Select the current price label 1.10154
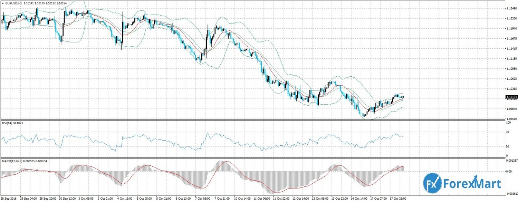The image size is (518, 202). [x=511, y=97]
